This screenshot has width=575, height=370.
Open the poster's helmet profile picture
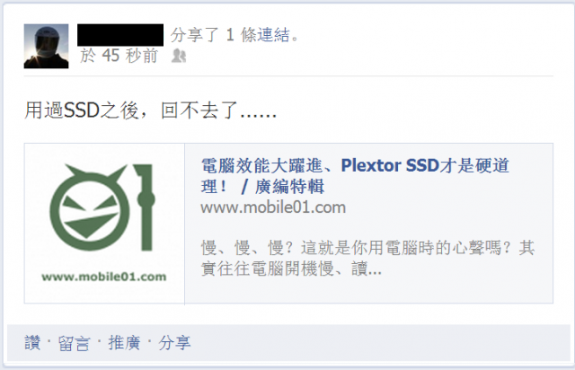pyautogui.click(x=46, y=46)
